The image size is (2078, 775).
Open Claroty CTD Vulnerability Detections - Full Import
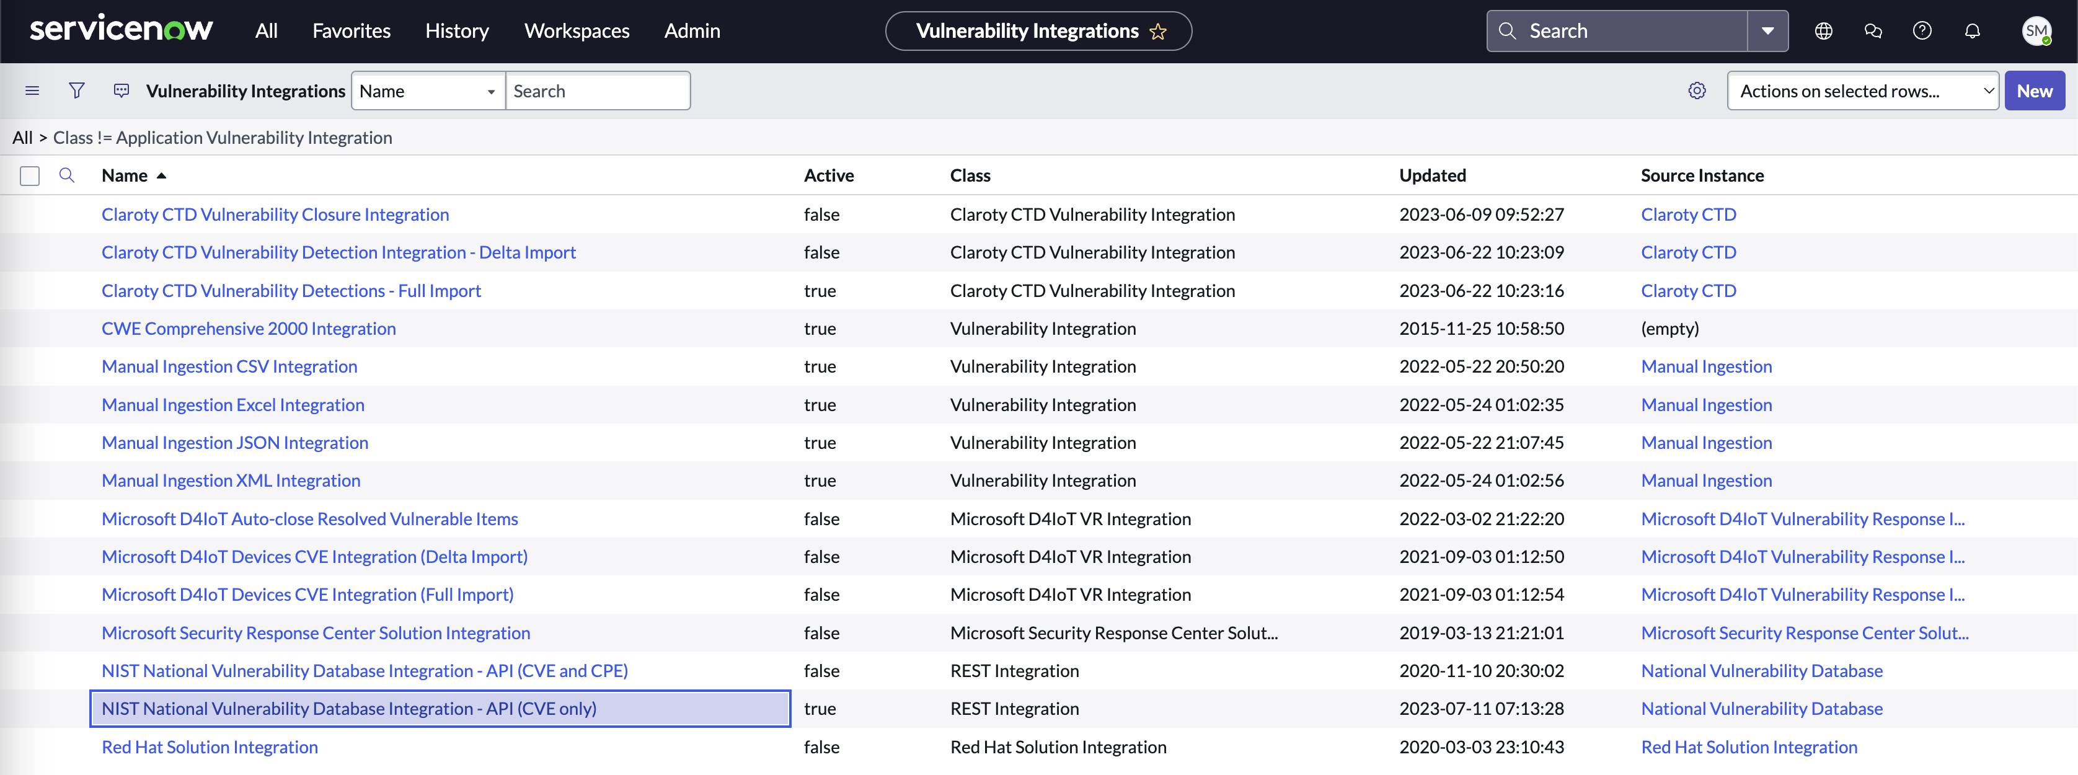[x=291, y=290]
